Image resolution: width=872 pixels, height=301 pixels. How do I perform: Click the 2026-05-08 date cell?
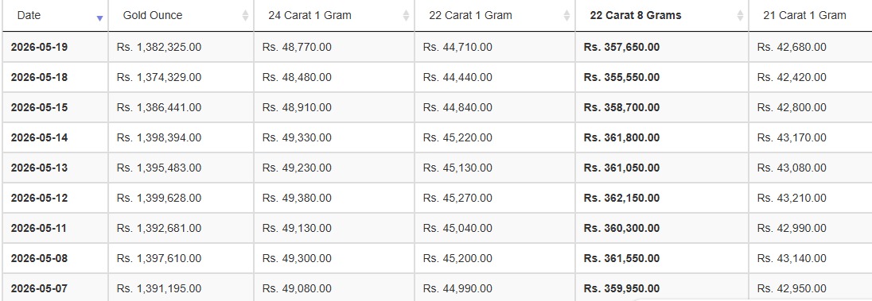point(40,258)
